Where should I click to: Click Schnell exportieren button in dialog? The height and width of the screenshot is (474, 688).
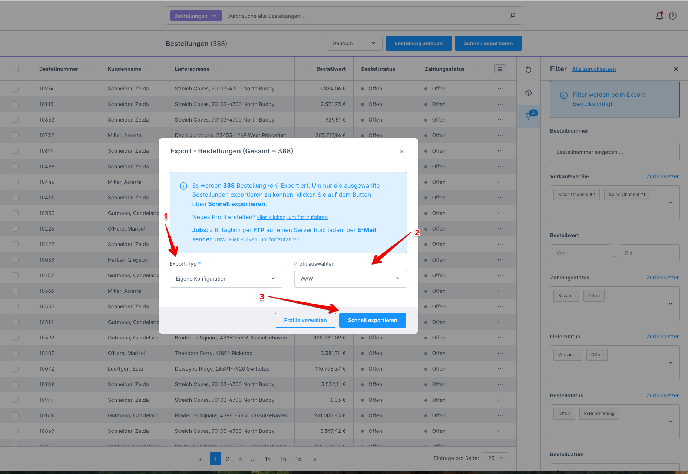372,320
